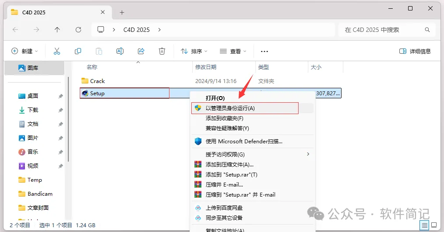
Task: Unpin 文档 using its pin icon
Action: pyautogui.click(x=60, y=124)
